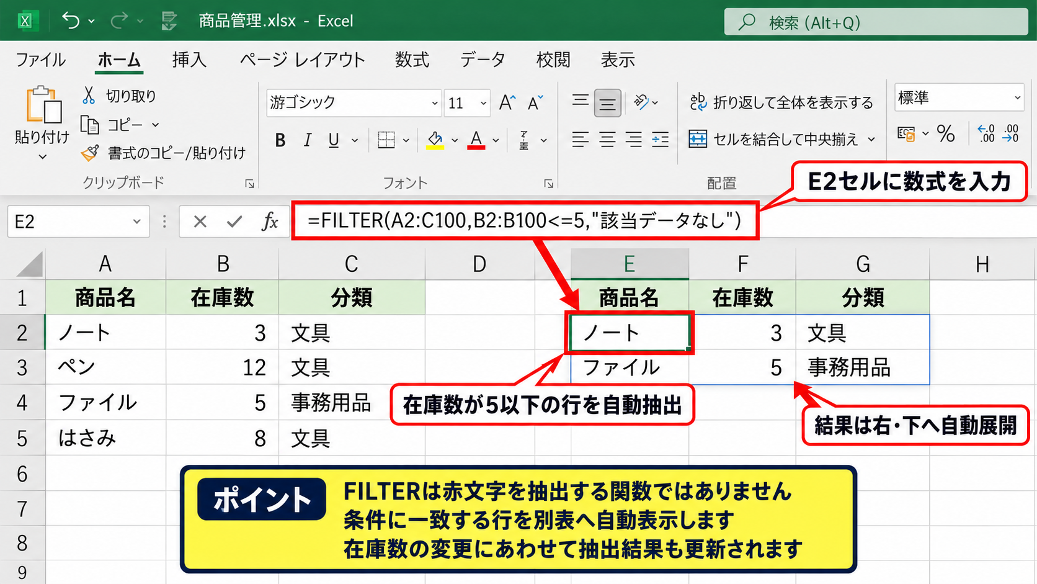The width and height of the screenshot is (1037, 584).
Task: Click the formula bar with FILTER formula
Action: 525,220
